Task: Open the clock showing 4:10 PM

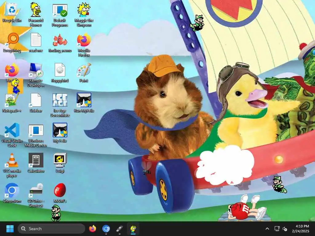Action: point(301,229)
